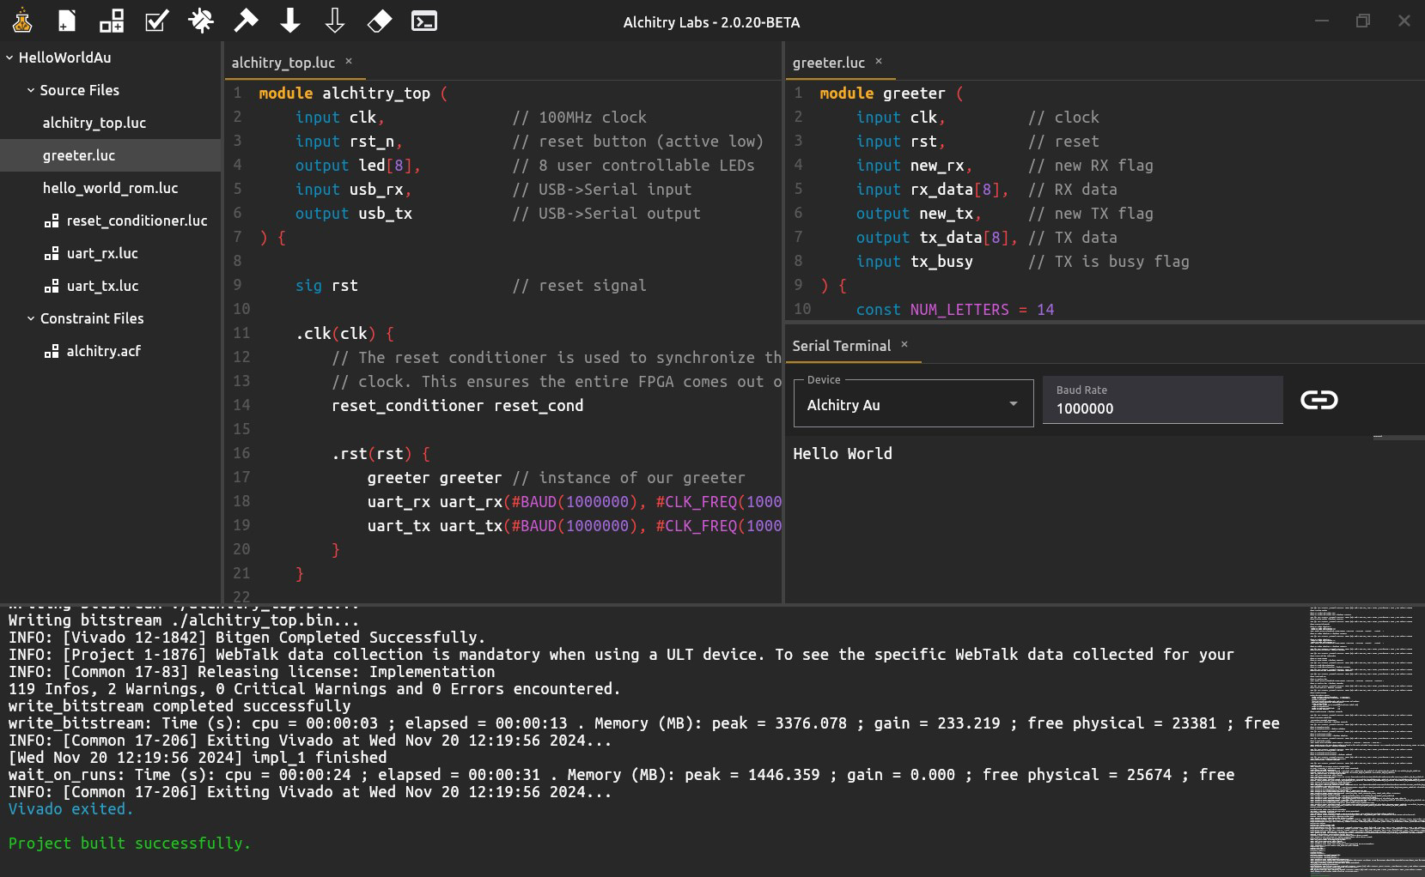Click 'output usb_tx' line in editor
The image size is (1425, 877).
(x=354, y=213)
